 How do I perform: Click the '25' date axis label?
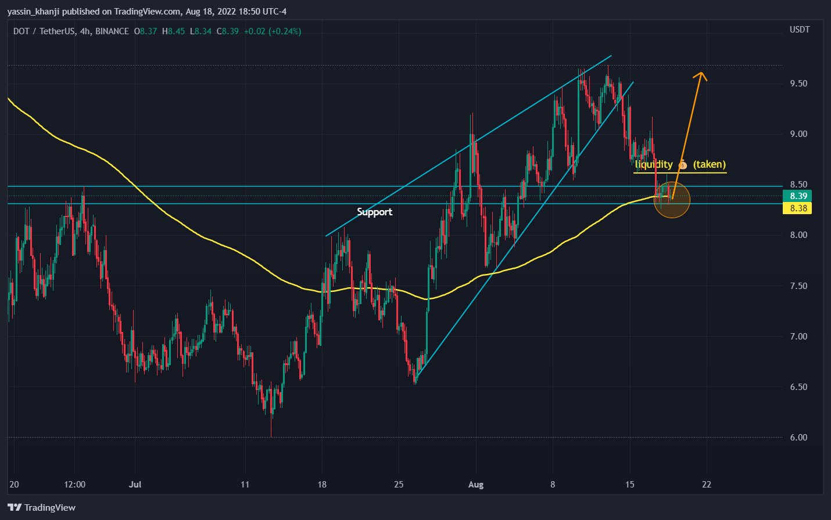(399, 485)
